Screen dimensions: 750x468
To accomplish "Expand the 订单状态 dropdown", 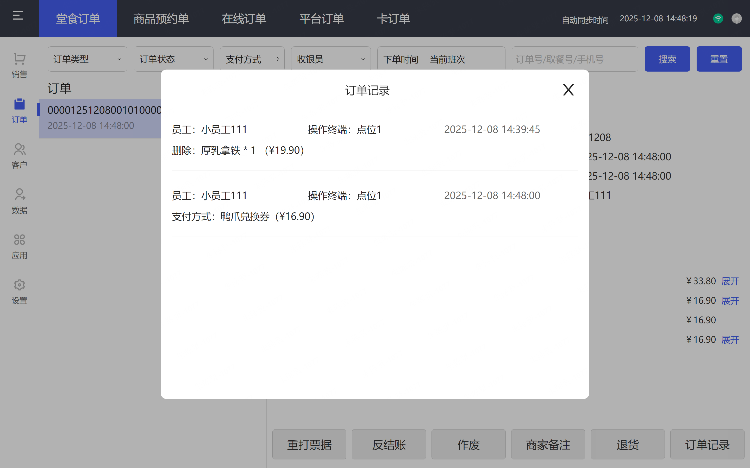I will tap(173, 59).
